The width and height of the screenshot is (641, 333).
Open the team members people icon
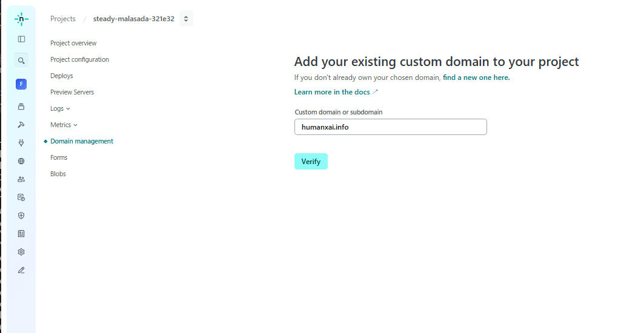[21, 179]
